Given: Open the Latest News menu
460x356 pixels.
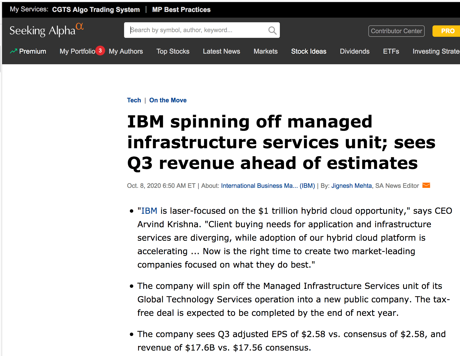Looking at the screenshot, I should pos(221,51).
